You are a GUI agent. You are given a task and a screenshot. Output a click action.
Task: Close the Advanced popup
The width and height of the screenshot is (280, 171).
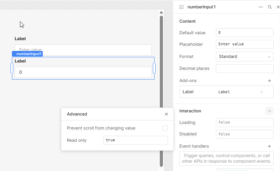(x=166, y=114)
